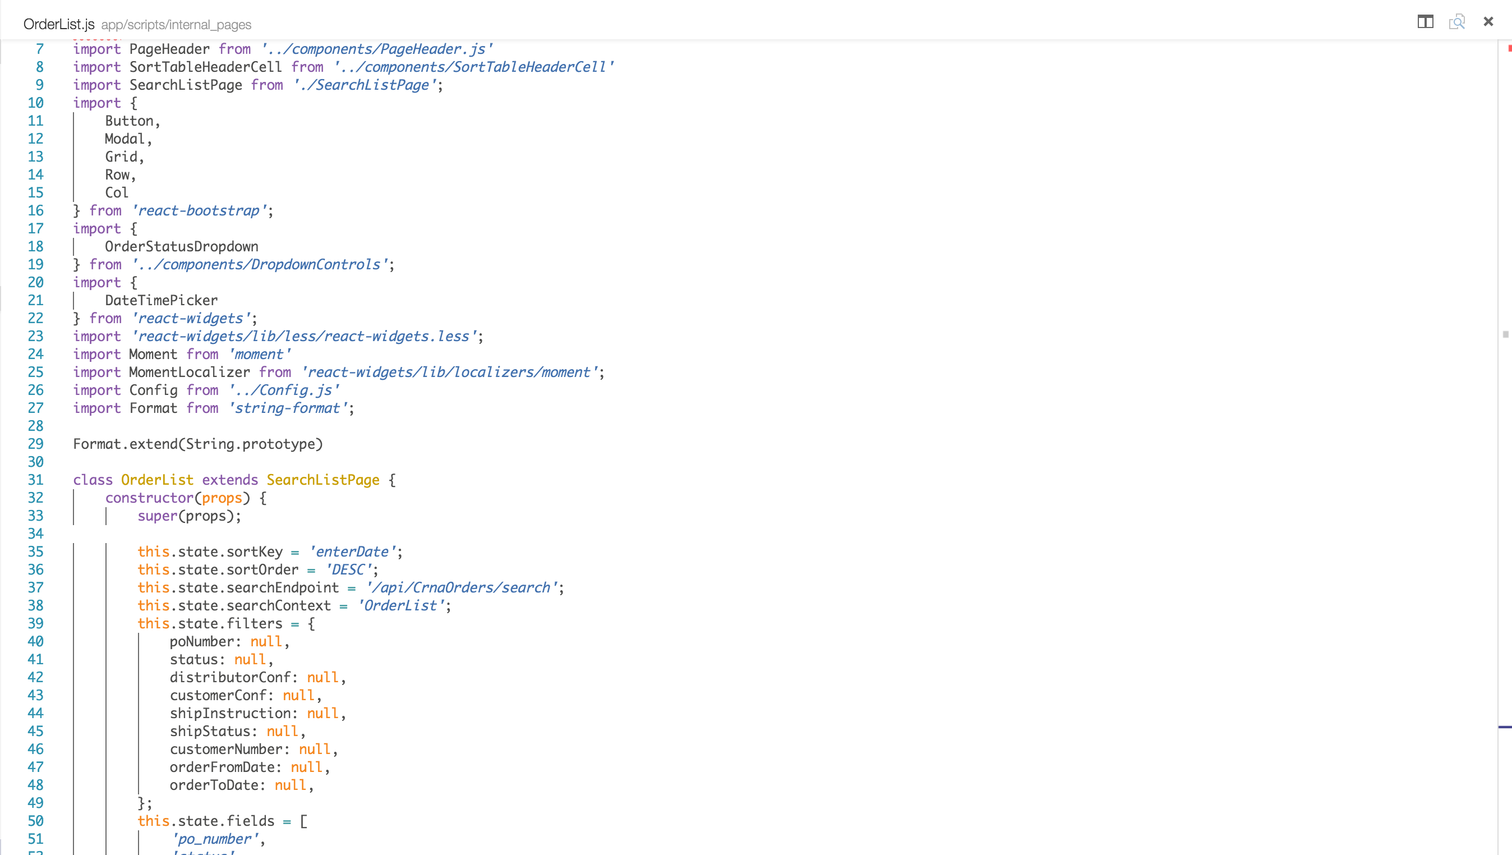Image resolution: width=1512 pixels, height=855 pixels.
Task: Close the OrderList.js editor
Action: [x=1488, y=22]
